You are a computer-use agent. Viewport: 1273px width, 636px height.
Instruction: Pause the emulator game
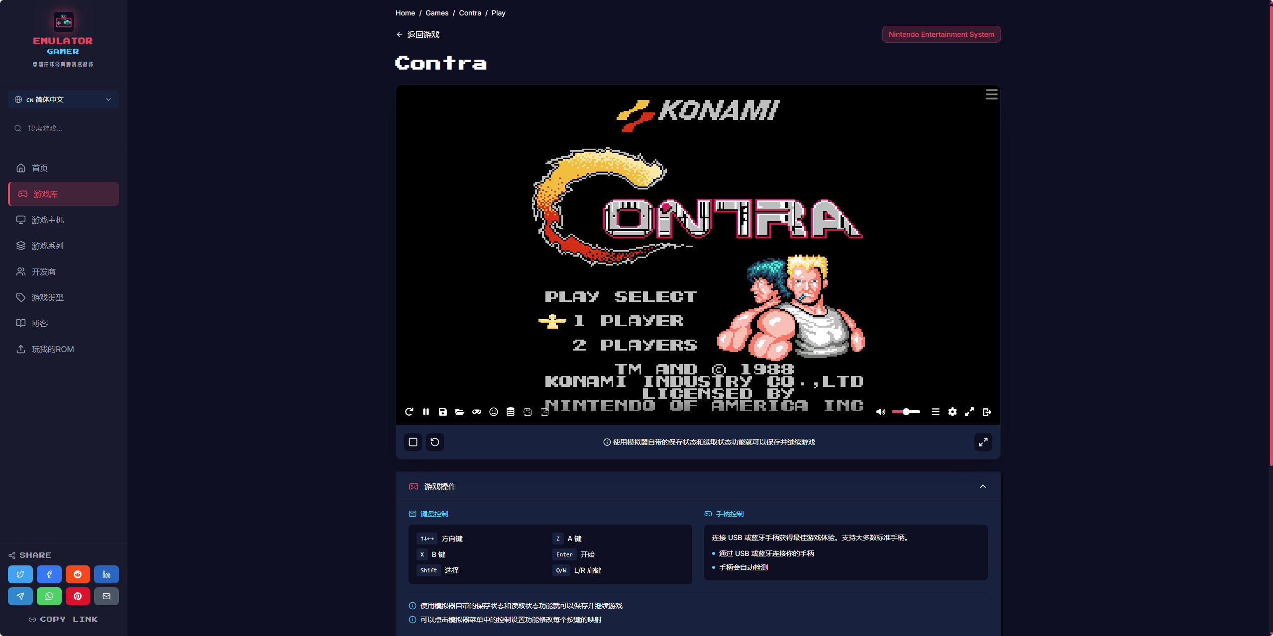426,412
